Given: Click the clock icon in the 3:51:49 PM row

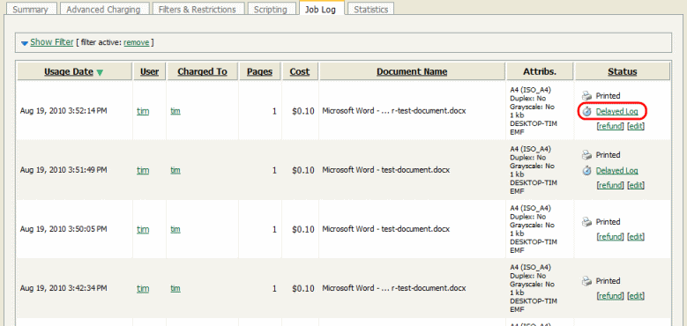Looking at the screenshot, I should pyautogui.click(x=587, y=171).
